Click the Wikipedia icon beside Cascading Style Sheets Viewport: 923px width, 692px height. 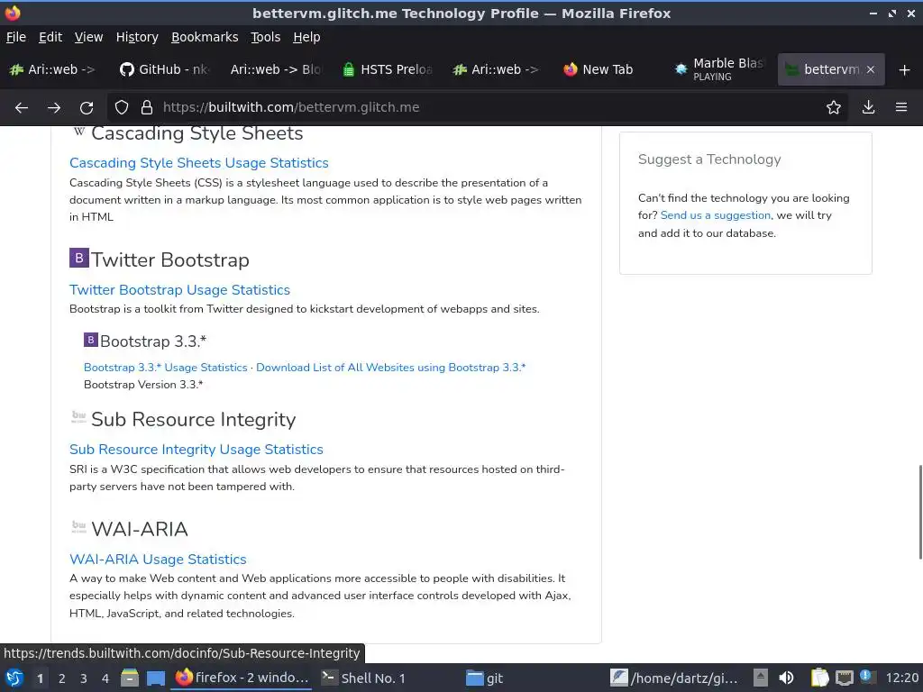pyautogui.click(x=79, y=132)
